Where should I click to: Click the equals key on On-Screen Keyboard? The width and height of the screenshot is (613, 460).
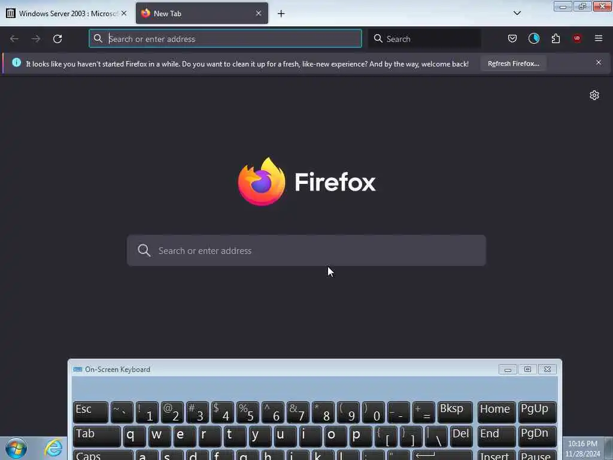[423, 412]
